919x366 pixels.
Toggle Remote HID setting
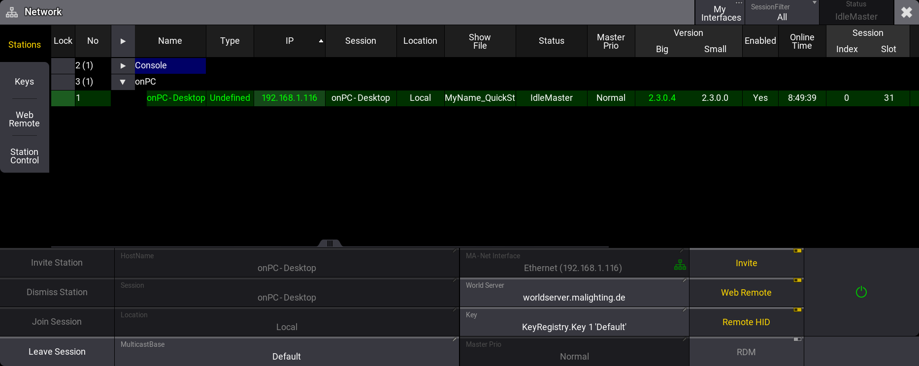746,322
